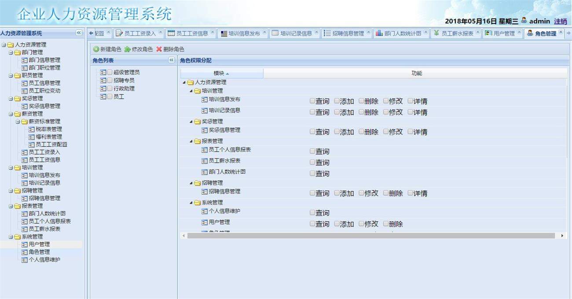Viewport: 572px width, 299px height.
Task: Collapse the left navigation panel via « button
Action: click(x=79, y=33)
